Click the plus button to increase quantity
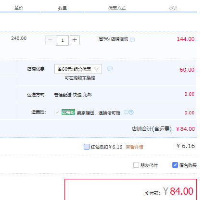The height and width of the screenshot is (200, 205). pos(75,40)
